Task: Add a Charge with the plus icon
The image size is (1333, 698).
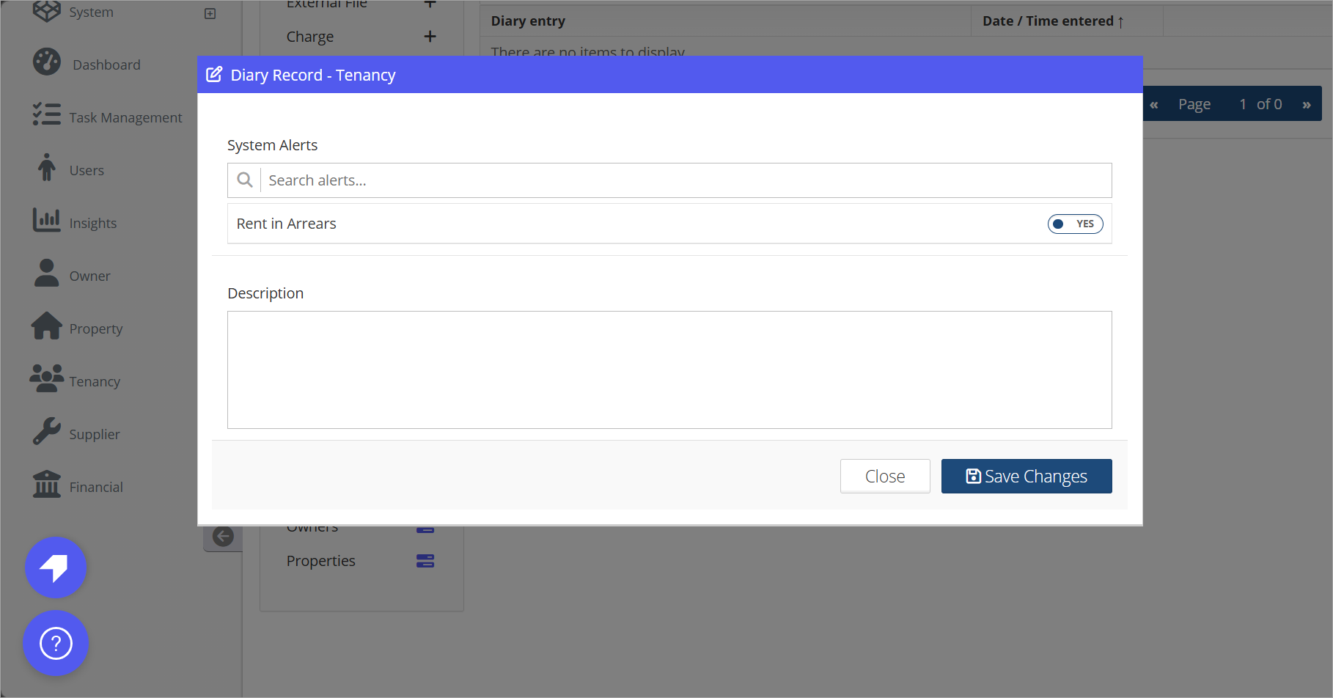Action: click(x=430, y=36)
